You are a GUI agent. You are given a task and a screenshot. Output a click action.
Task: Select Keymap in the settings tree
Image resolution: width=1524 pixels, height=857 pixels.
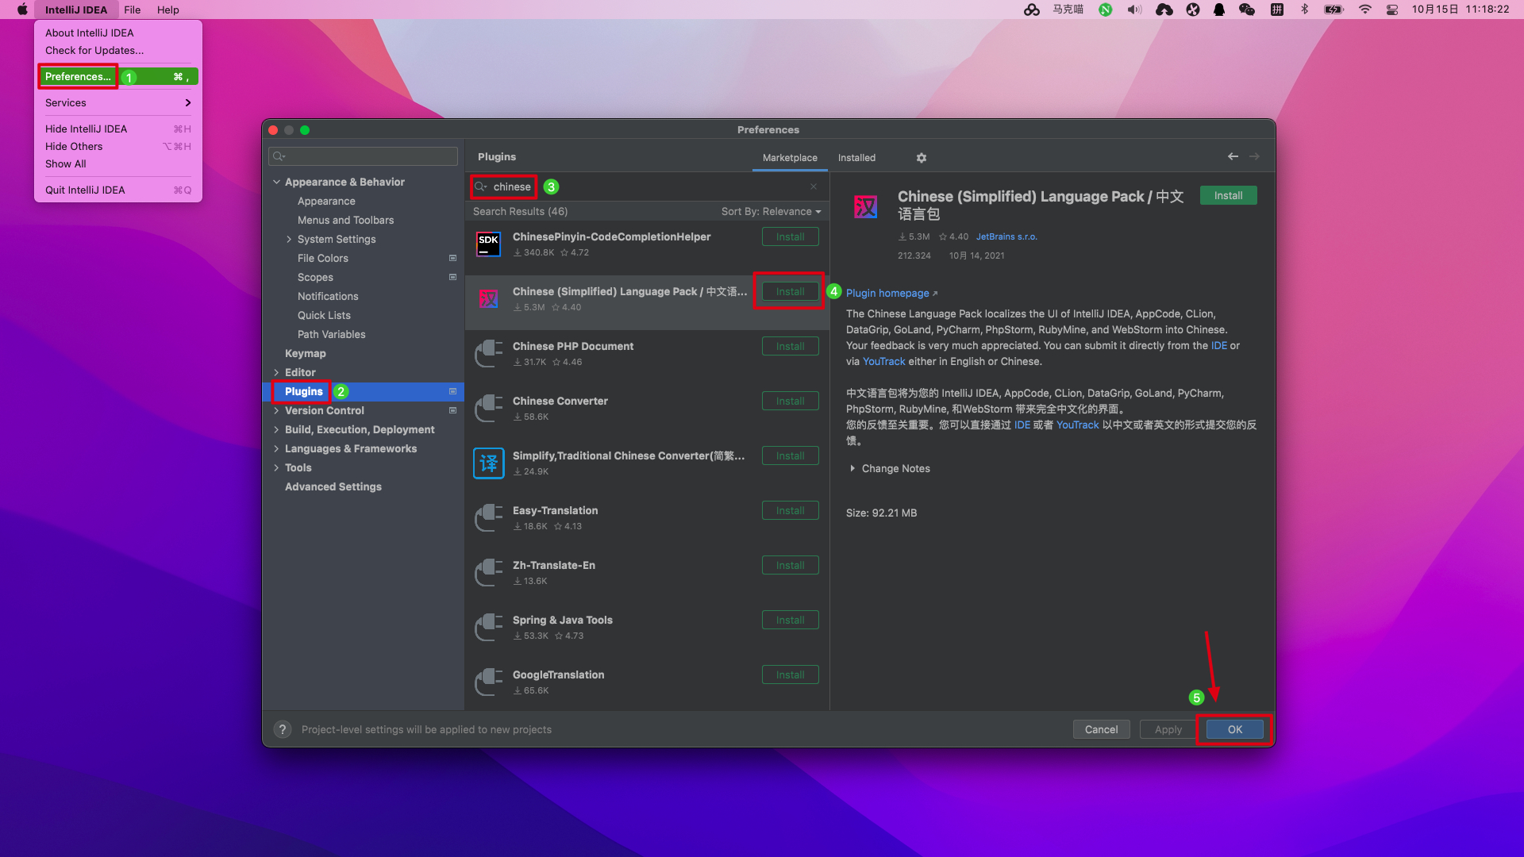coord(305,353)
